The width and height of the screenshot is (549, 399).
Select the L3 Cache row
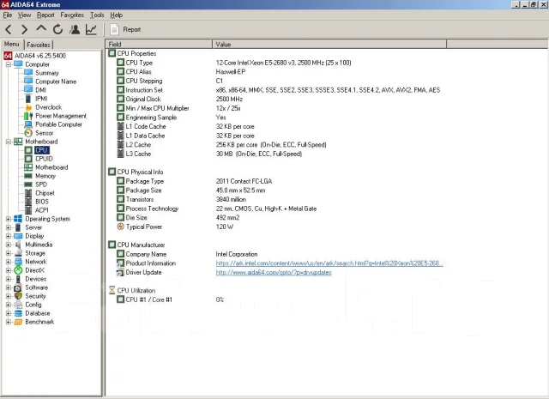[x=209, y=154]
